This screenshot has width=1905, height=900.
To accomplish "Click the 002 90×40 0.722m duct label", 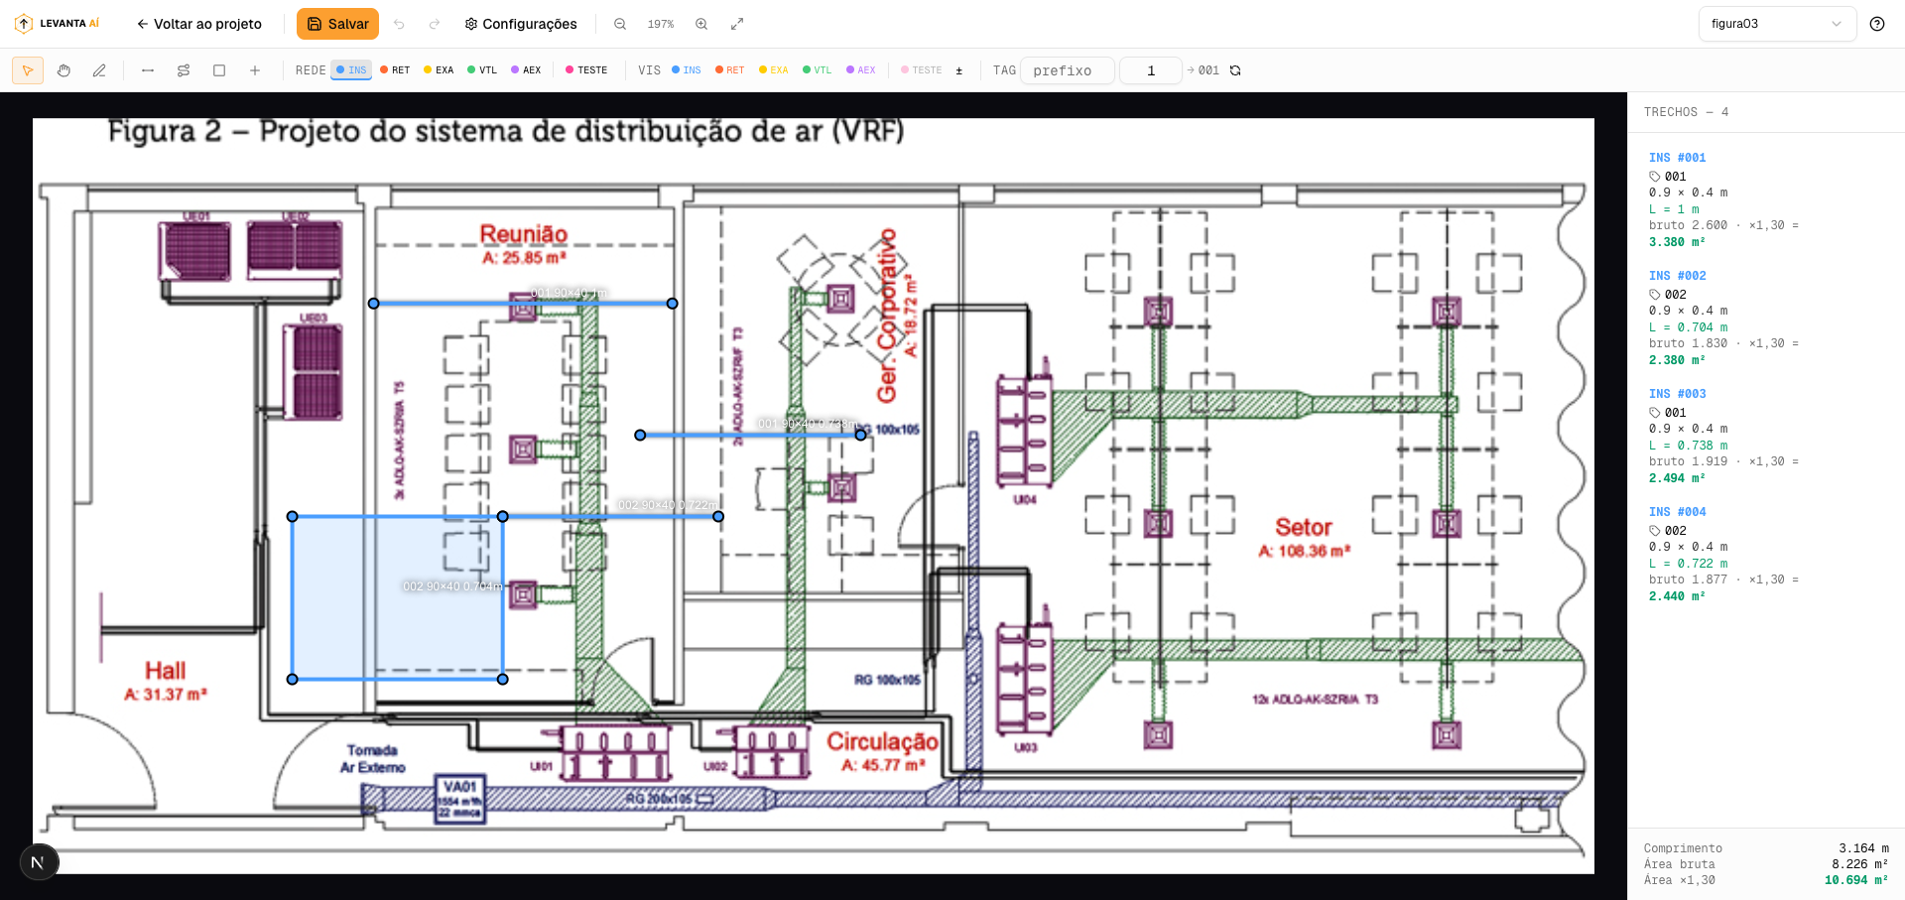I will coord(667,505).
